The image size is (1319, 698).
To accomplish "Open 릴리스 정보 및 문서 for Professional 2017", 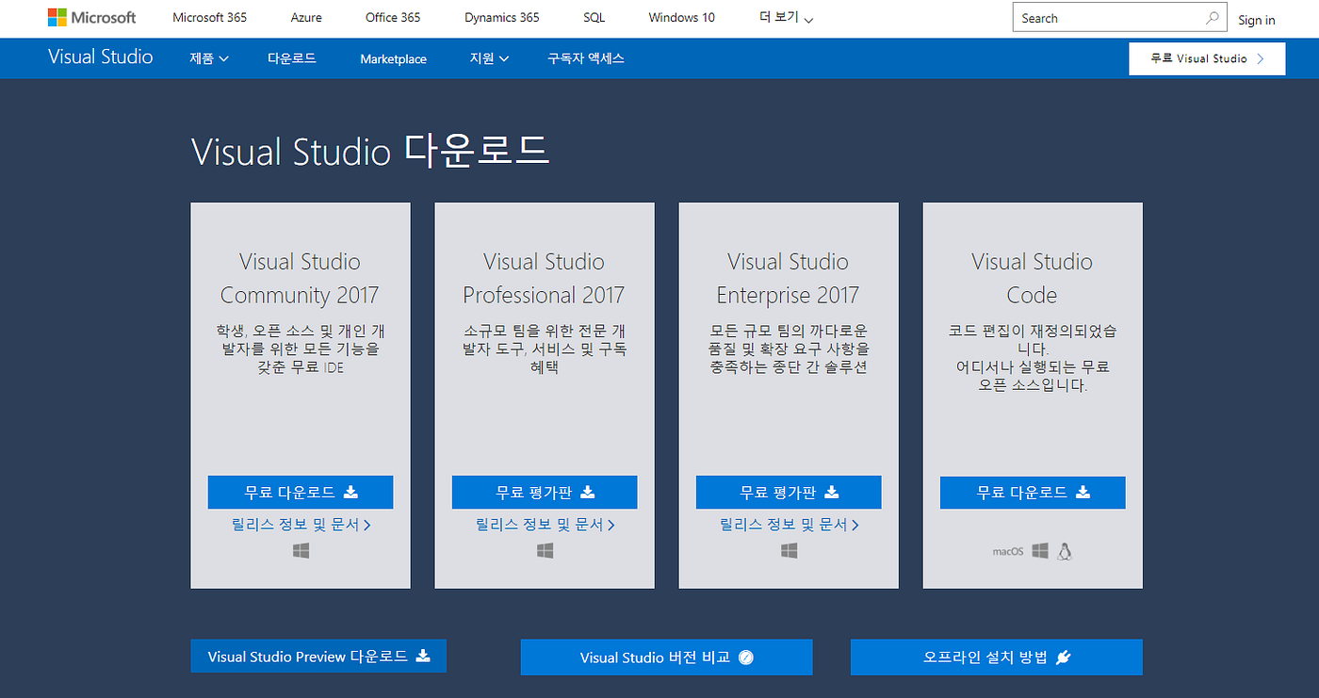I will (545, 525).
